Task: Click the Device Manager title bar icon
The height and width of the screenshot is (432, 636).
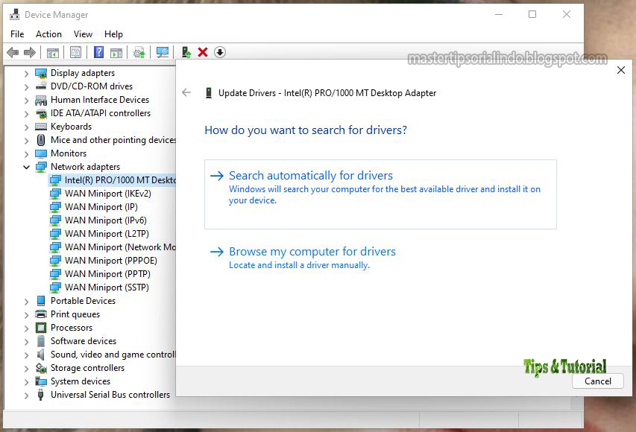Action: pyautogui.click(x=15, y=15)
